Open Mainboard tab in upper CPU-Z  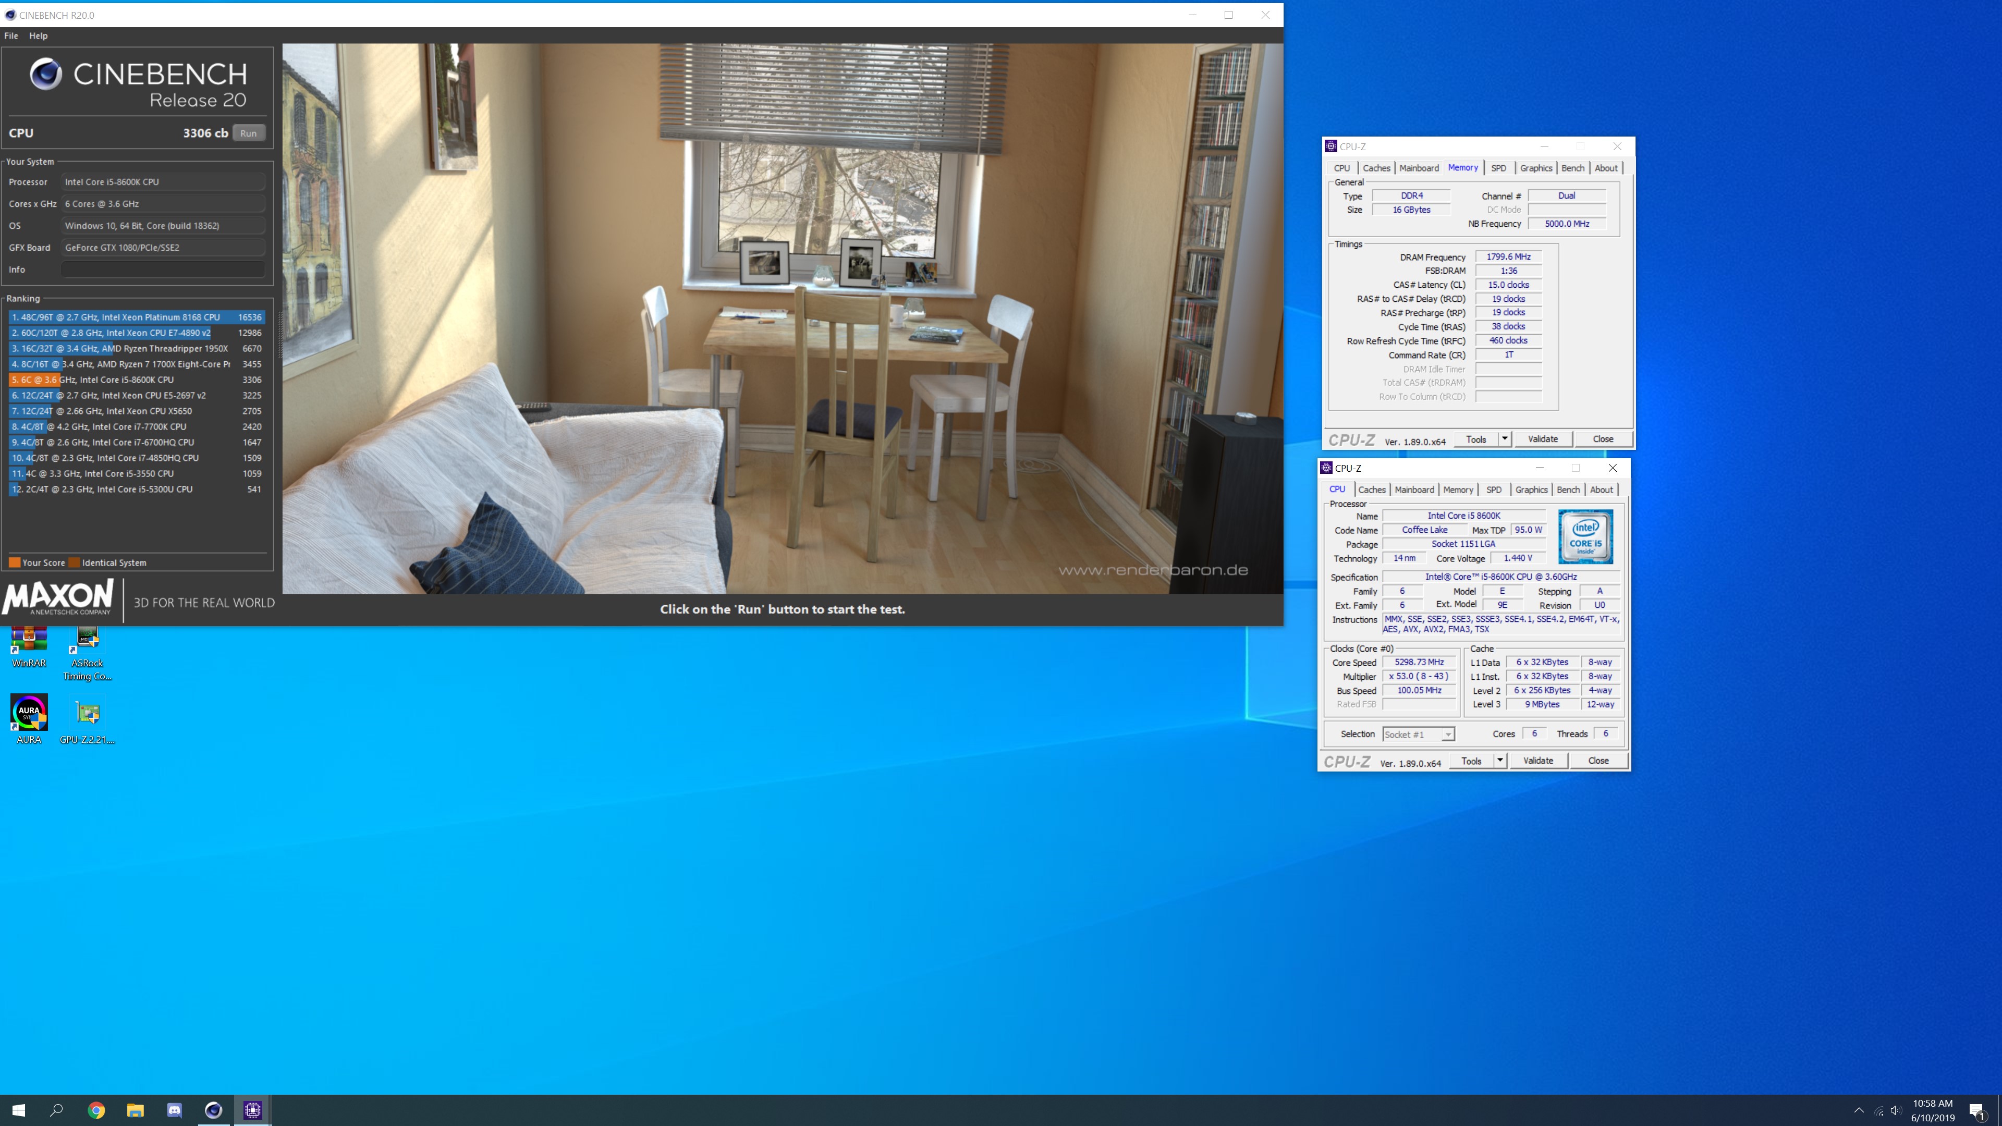pos(1418,168)
